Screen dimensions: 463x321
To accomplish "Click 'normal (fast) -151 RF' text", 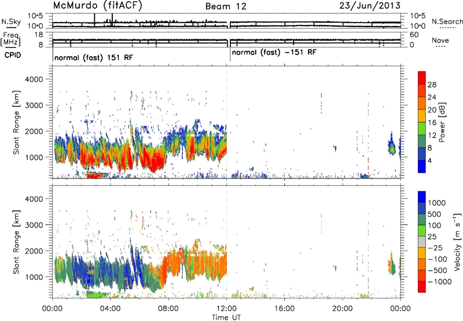I will click(x=274, y=53).
